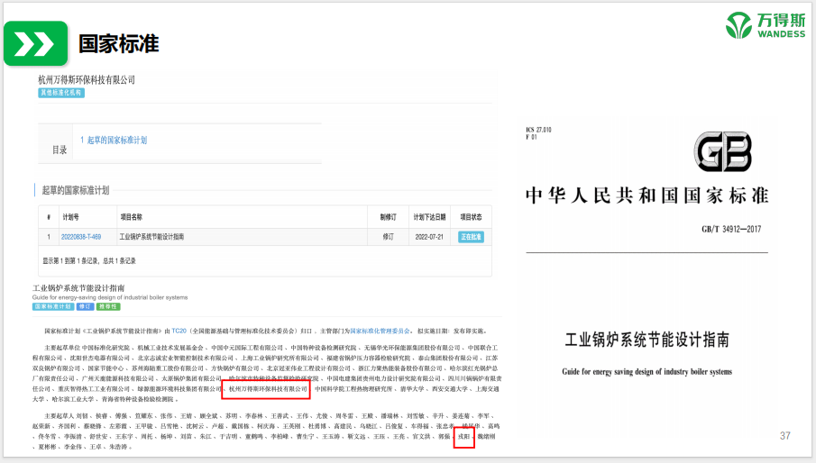Open the 起草的国家标准计划 contents link
Image resolution: width=816 pixels, height=463 pixels.
tap(116, 141)
